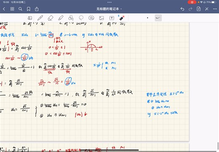Redo the undone action

coord(190,9)
